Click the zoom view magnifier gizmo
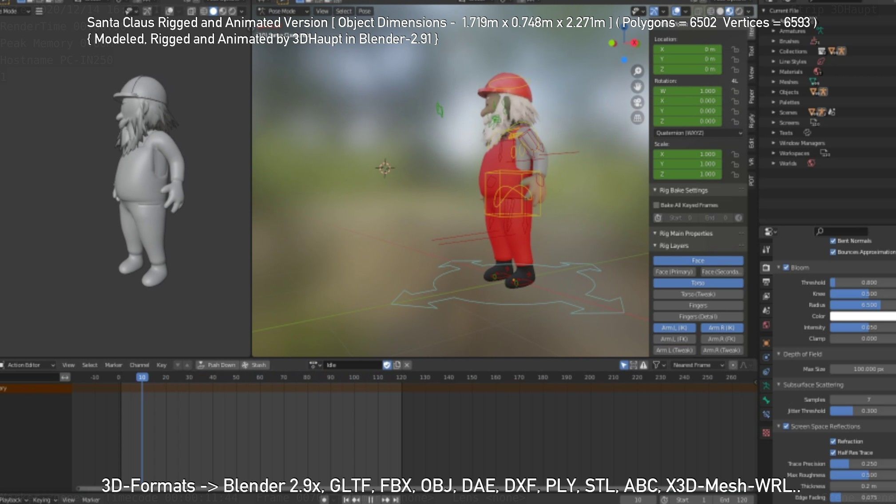 (x=638, y=71)
